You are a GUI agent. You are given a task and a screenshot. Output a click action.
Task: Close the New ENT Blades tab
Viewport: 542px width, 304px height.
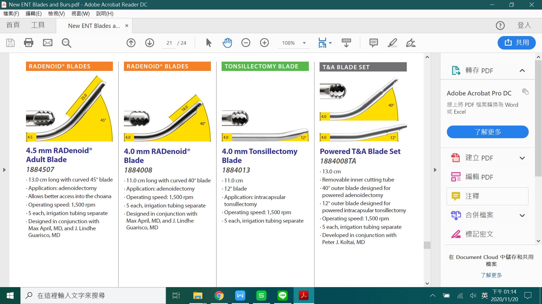(x=127, y=26)
